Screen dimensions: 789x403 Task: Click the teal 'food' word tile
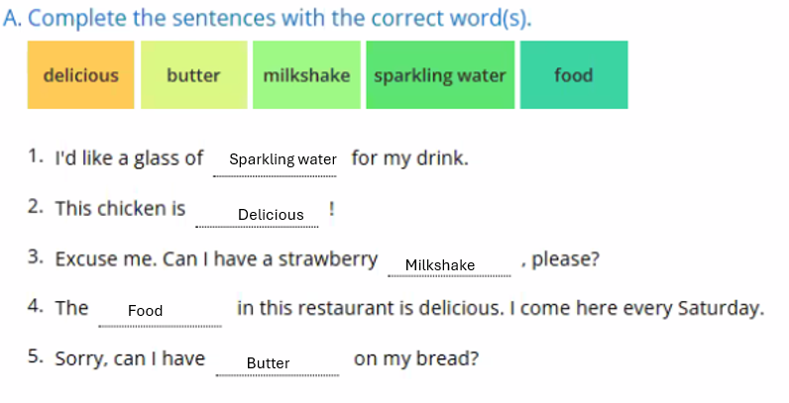[x=573, y=75]
